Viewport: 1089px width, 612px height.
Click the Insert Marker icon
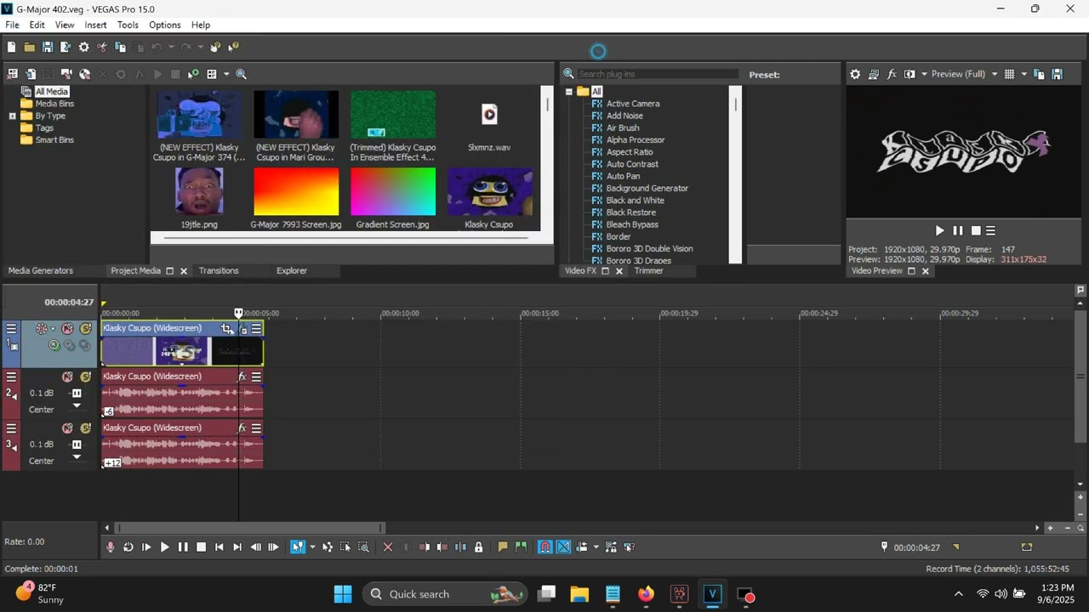point(503,547)
